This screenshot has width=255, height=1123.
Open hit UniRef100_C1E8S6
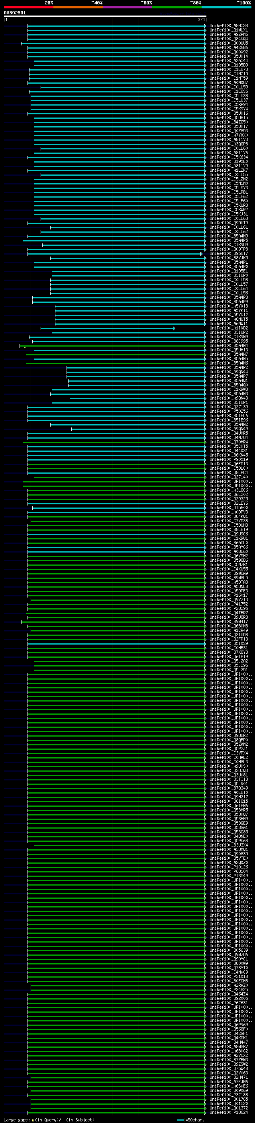[x=228, y=92]
